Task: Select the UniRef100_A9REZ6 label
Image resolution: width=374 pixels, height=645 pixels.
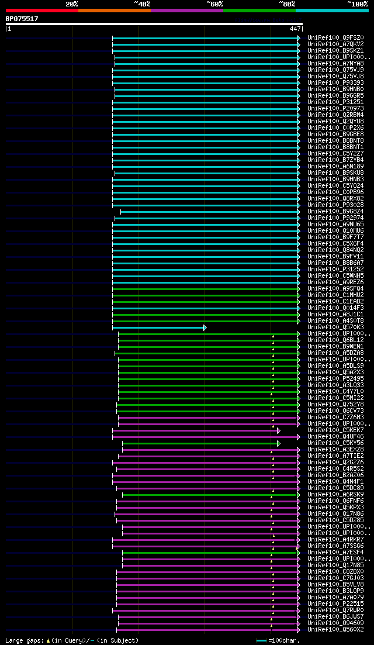Action: tap(335, 282)
